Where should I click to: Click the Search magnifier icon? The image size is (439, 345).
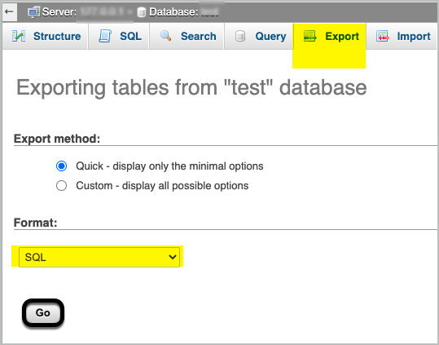point(166,36)
